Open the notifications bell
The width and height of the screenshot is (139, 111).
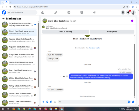coord(128,12)
